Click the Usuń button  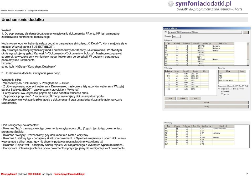(x=195, y=98)
